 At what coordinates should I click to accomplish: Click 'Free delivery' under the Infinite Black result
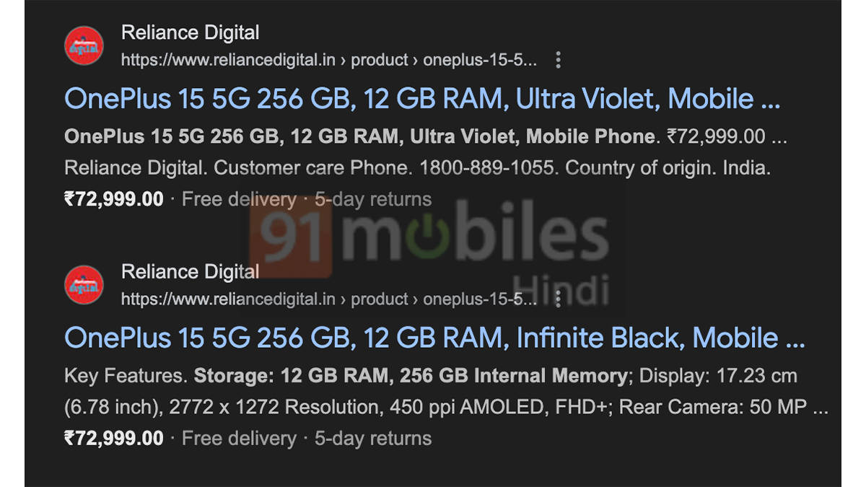click(x=239, y=438)
